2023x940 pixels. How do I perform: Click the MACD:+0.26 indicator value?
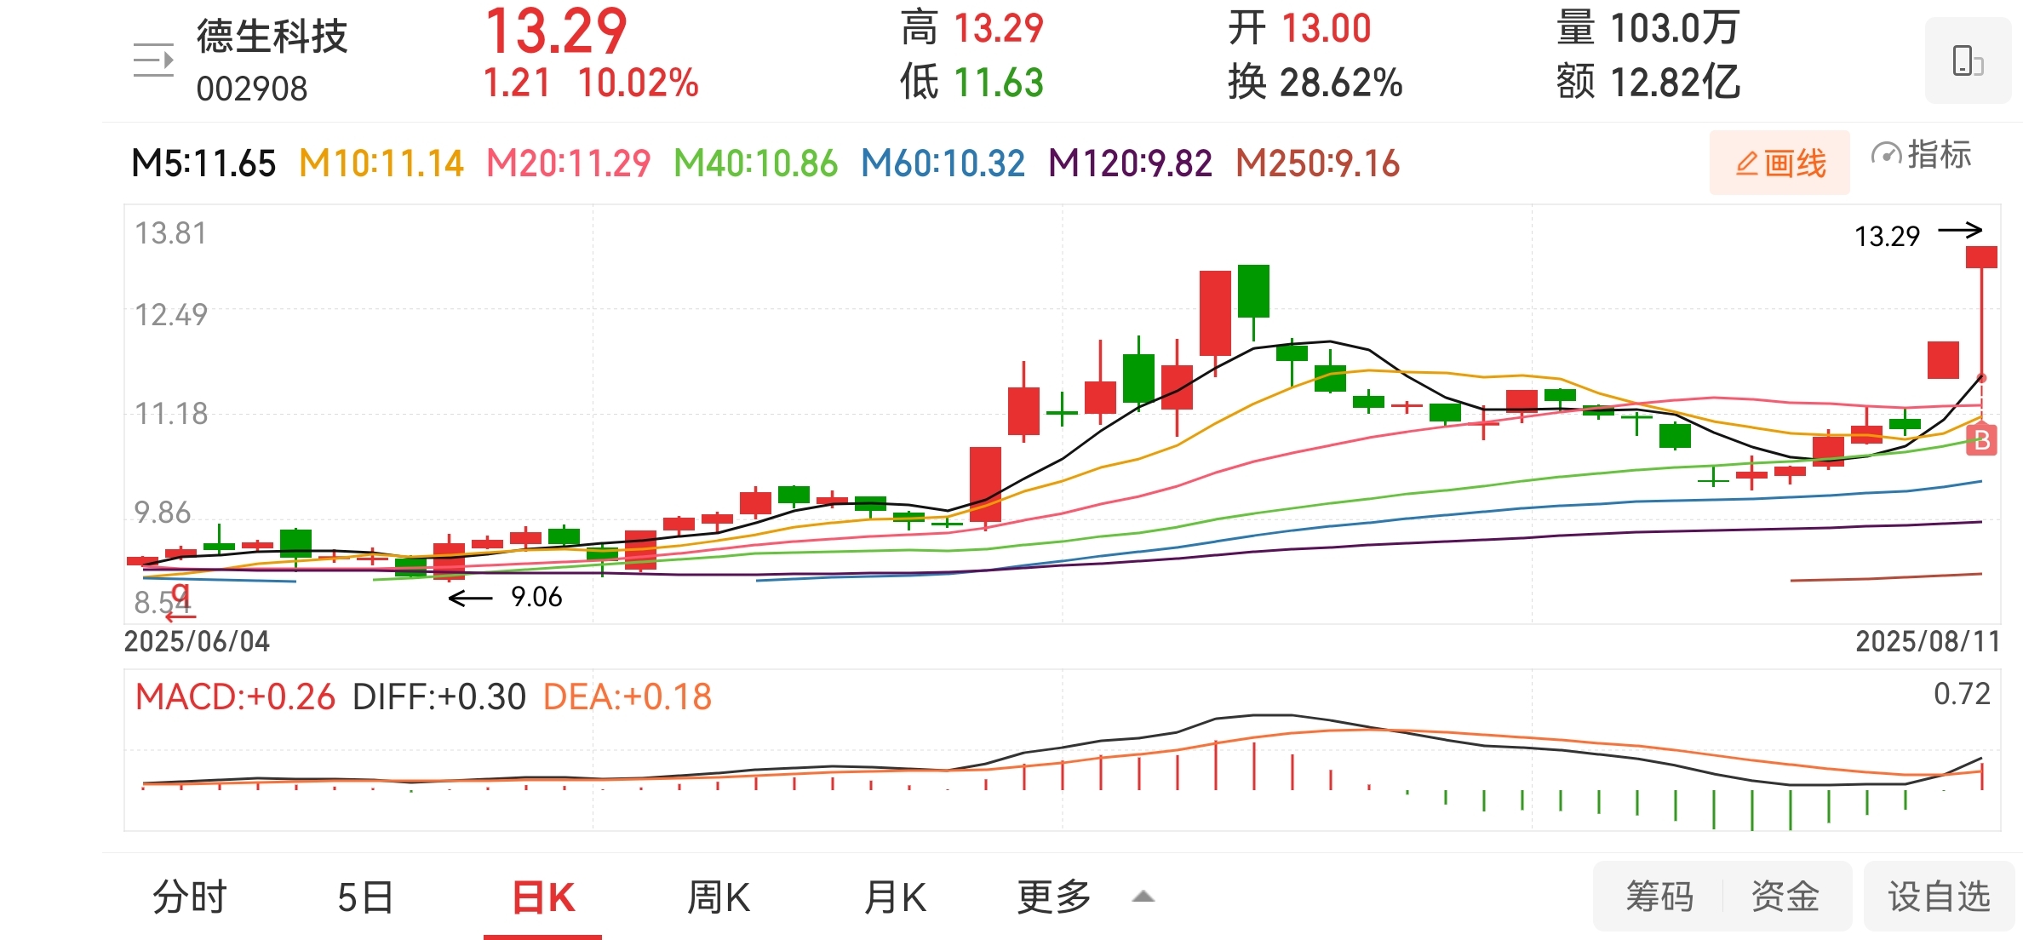click(x=235, y=697)
